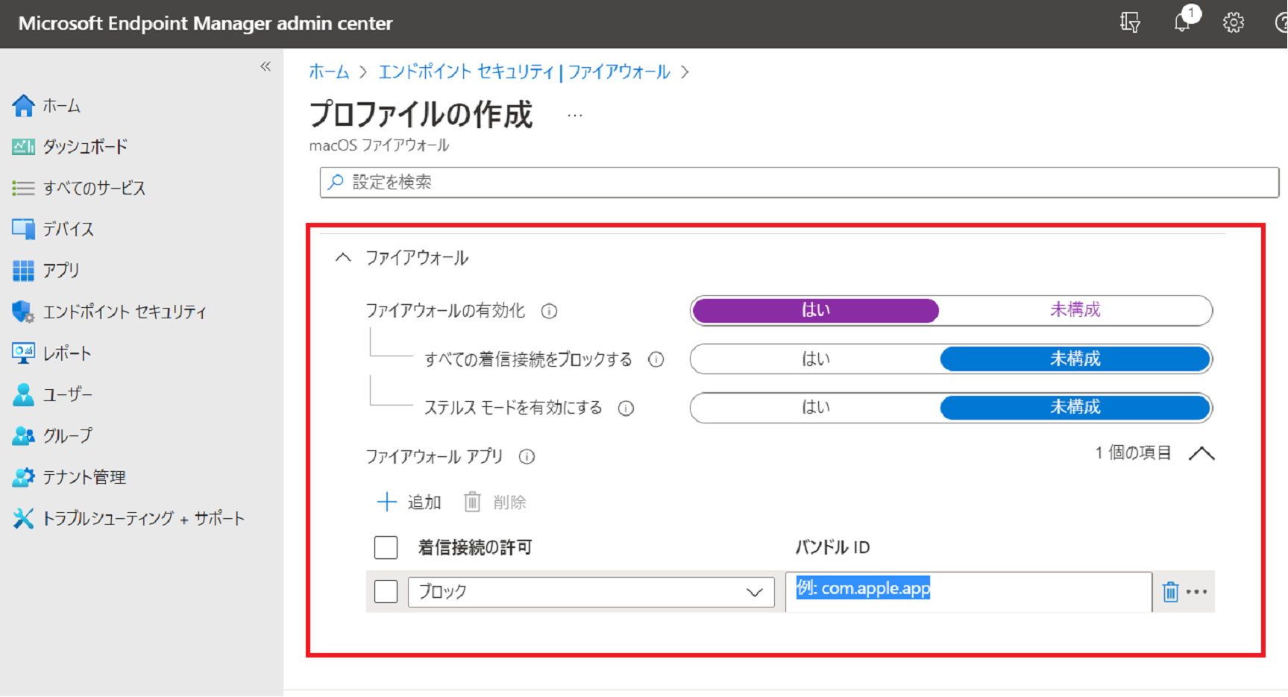This screenshot has width=1288, height=697.
Task: Set ステルス モードを有効にする to 未構成
Action: [1075, 407]
